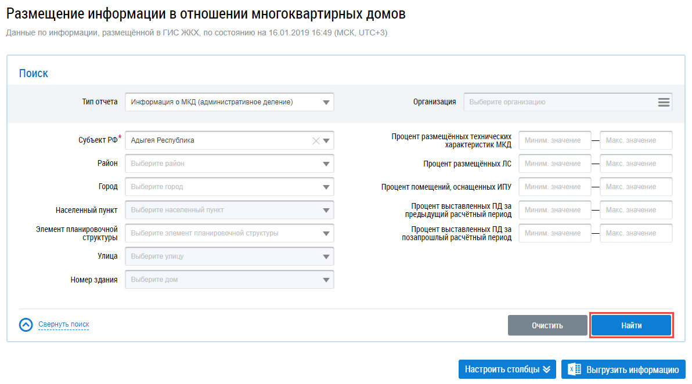Screen dimensions: 692x384
Task: Expand the Субъект РФ dropdown arrow
Action: pos(327,140)
